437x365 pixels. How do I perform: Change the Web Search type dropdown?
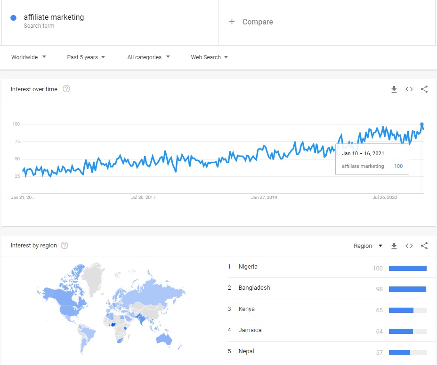pos(209,57)
